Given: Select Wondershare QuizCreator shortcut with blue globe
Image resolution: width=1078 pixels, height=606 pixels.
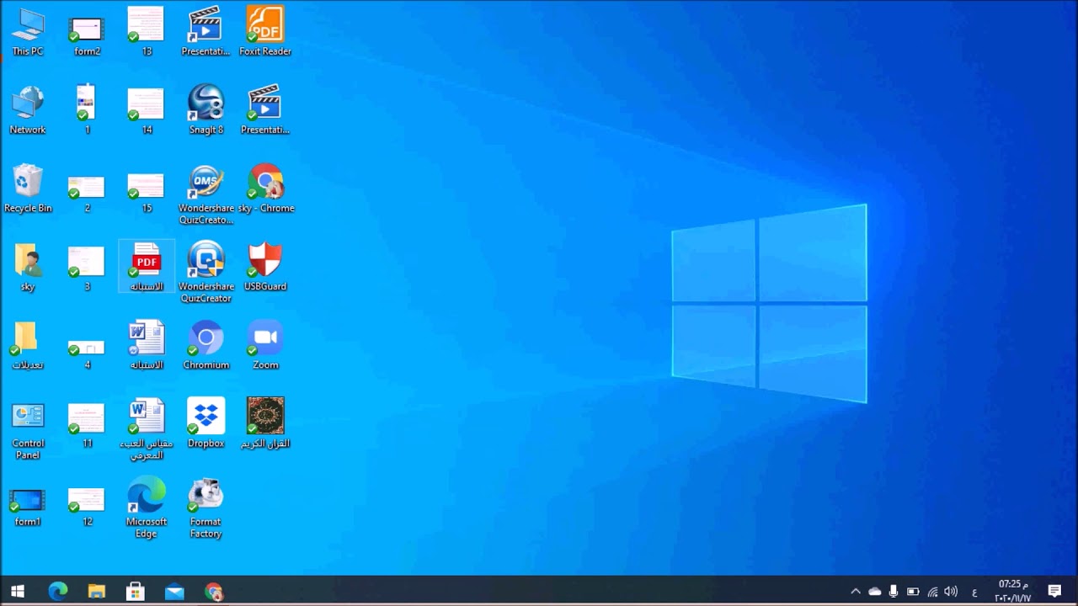Looking at the screenshot, I should [x=205, y=273].
